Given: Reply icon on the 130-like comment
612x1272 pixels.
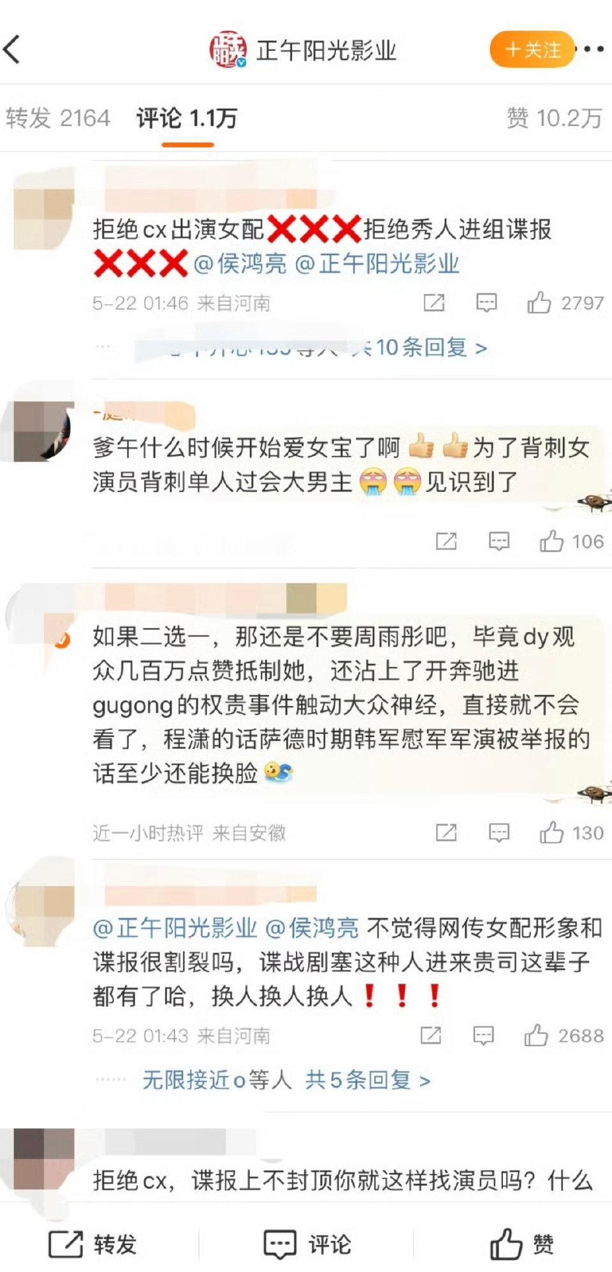Looking at the screenshot, I should coord(499,833).
